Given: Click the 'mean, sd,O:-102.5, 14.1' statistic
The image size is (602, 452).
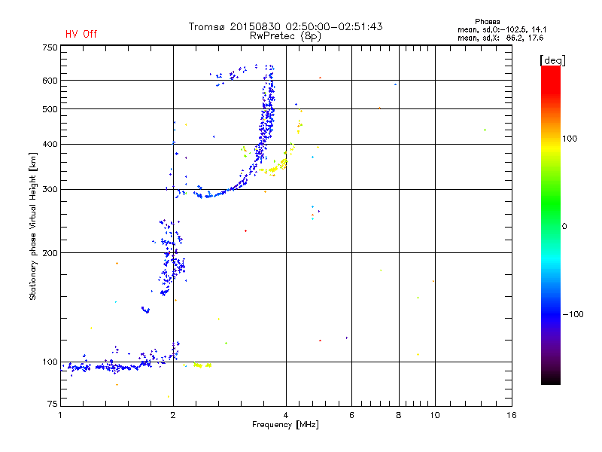Looking at the screenshot, I should click(x=502, y=29).
